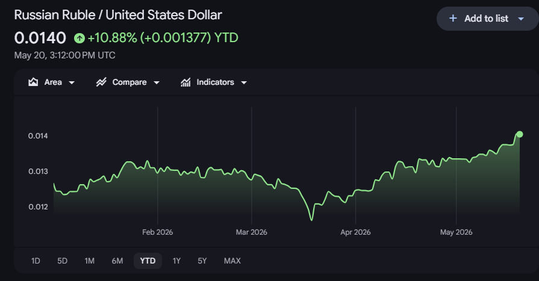The height and width of the screenshot is (281, 539).
Task: Expand the Add to list caret
Action: point(521,19)
